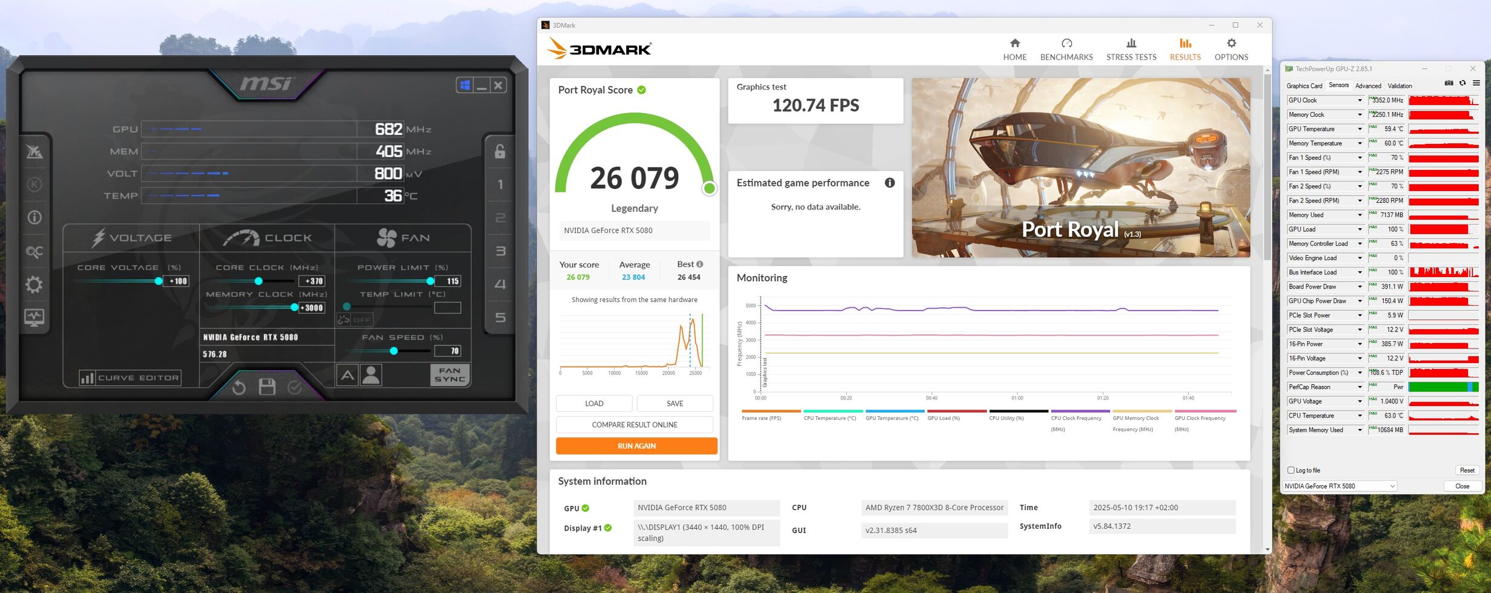Open 3DMark Stress Tests tab
This screenshot has height=593, width=1491.
1131,50
